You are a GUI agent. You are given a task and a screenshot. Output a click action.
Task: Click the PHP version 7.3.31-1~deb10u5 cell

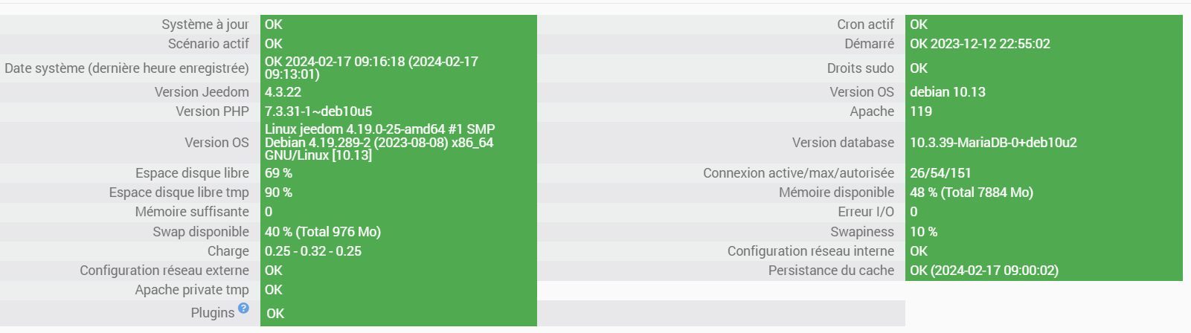[318, 111]
